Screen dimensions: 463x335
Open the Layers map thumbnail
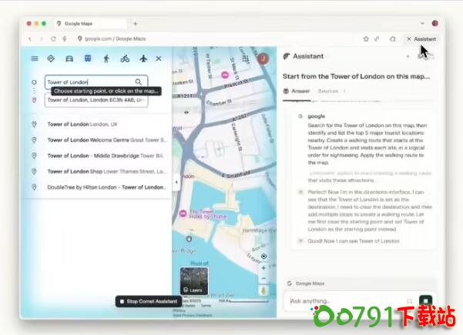[x=194, y=281]
